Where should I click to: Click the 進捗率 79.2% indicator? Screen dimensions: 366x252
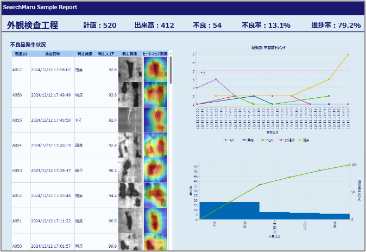pos(336,26)
